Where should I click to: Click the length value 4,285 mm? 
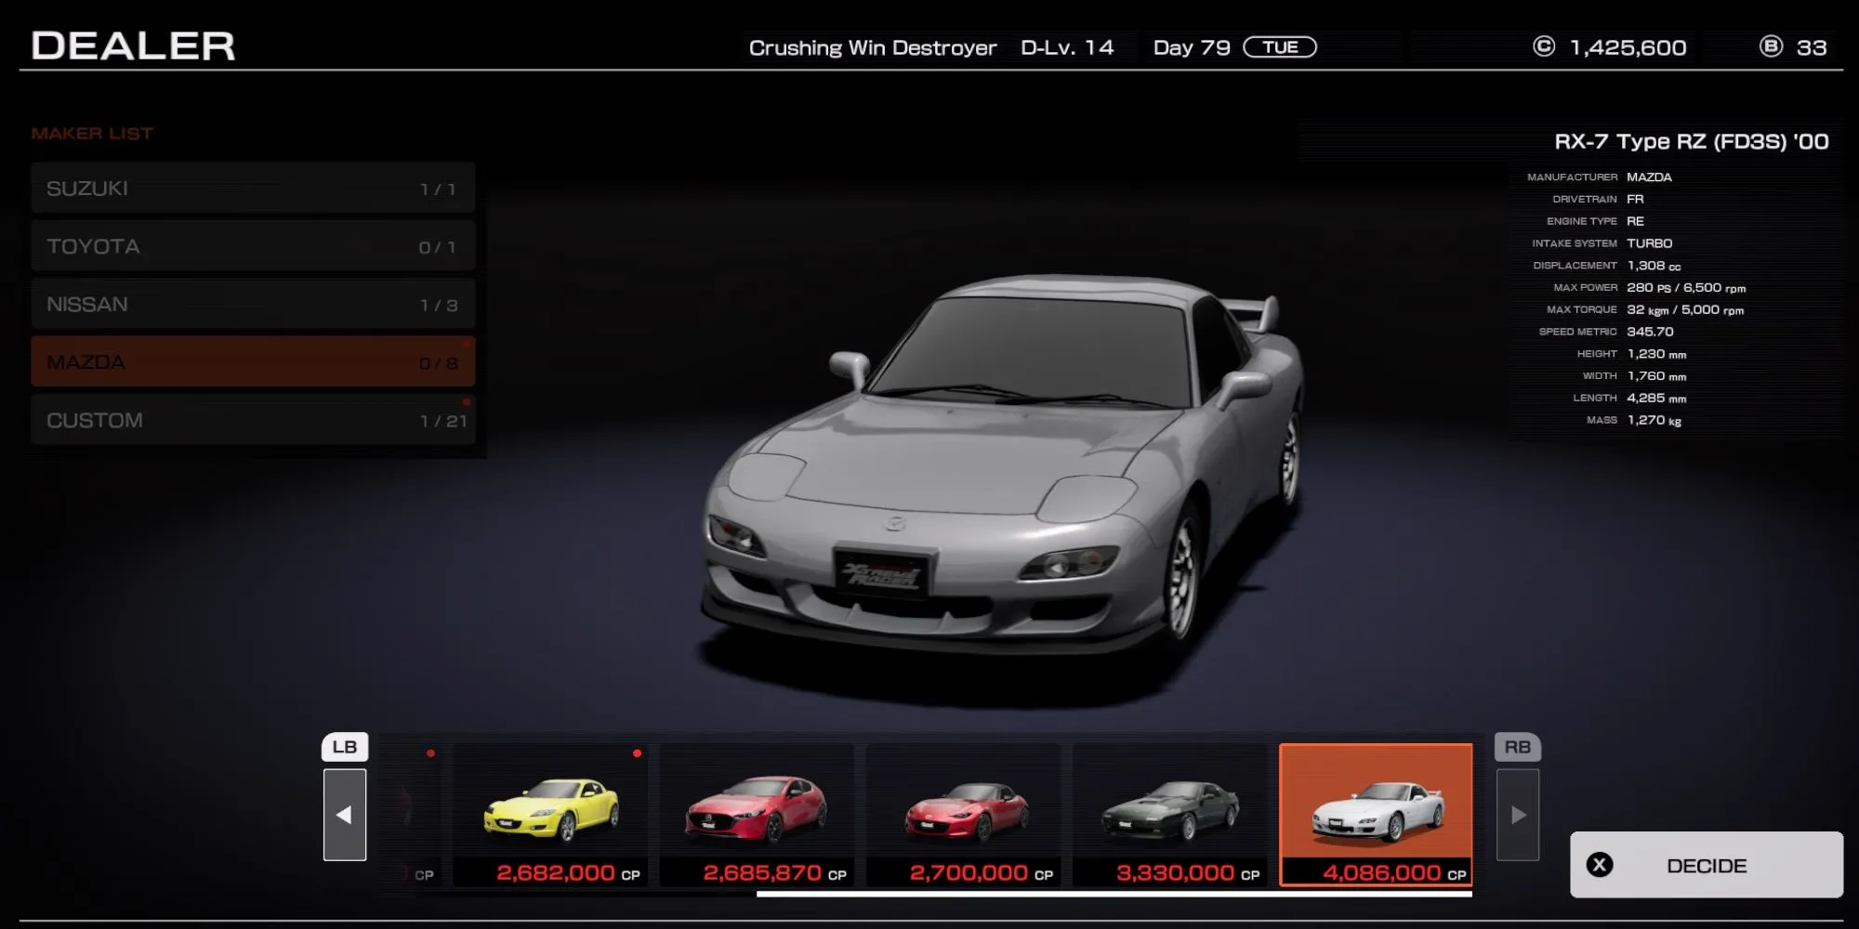tap(1656, 398)
